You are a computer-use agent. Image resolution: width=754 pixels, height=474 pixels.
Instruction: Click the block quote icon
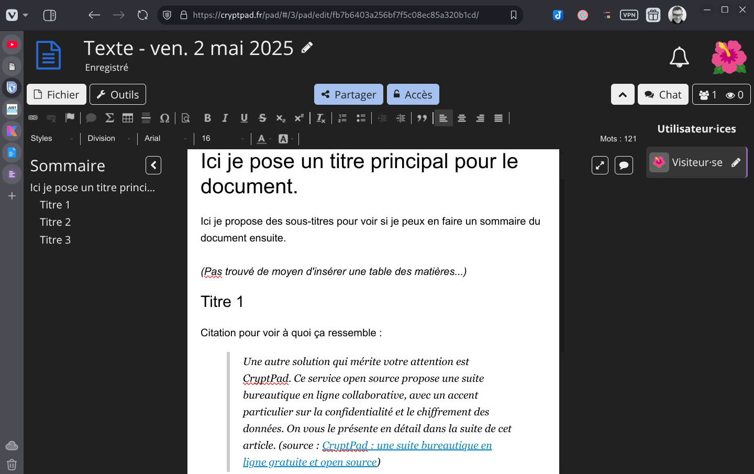pyautogui.click(x=422, y=118)
